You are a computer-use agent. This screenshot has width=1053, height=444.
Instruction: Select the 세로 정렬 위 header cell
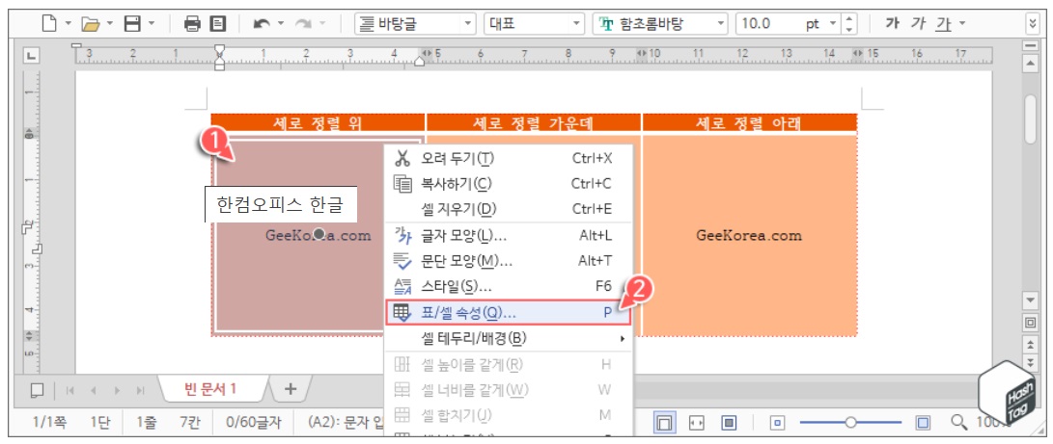(318, 122)
